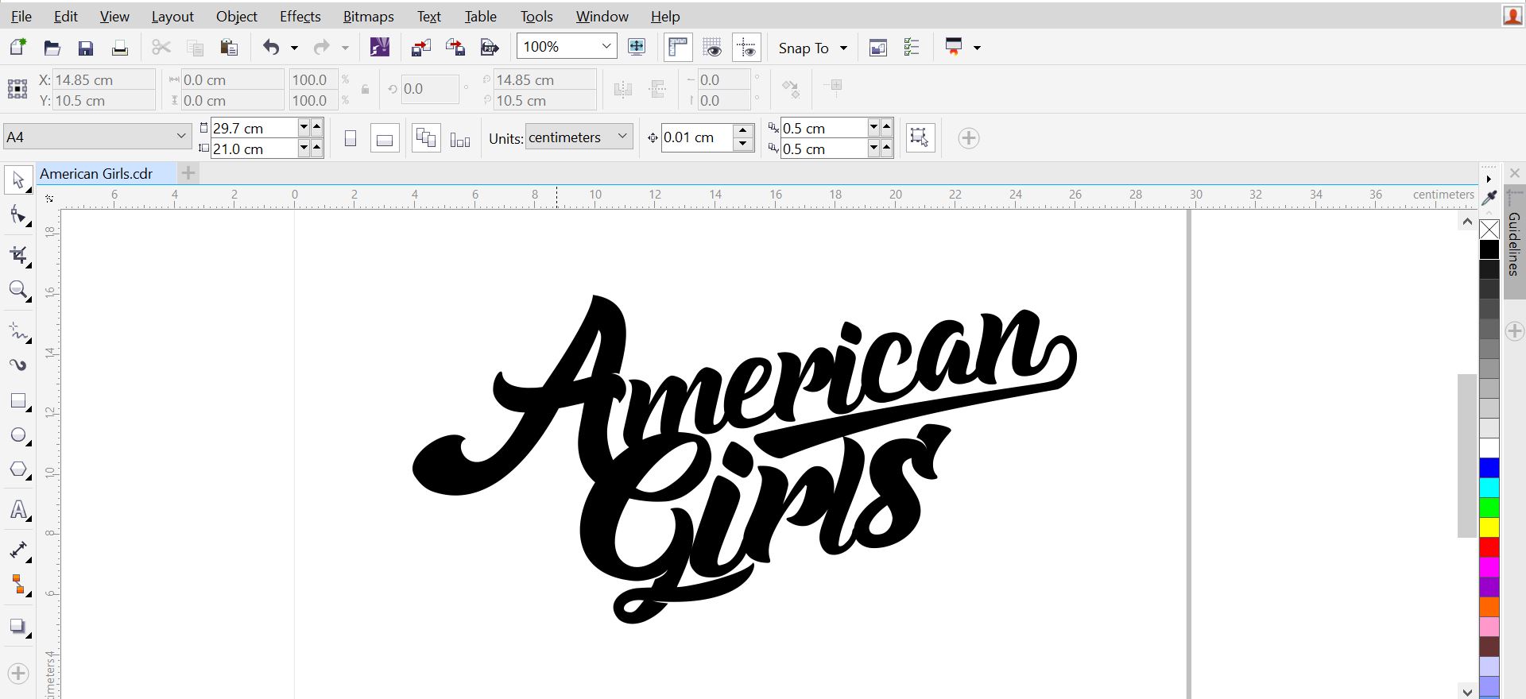Toggle show guidelines button

[746, 48]
